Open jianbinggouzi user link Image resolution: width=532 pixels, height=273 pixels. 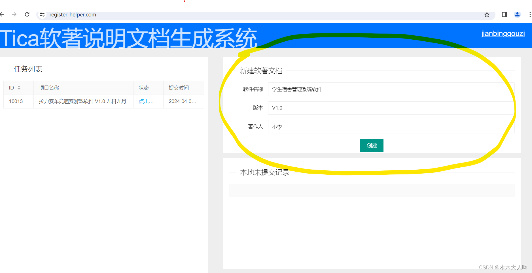point(503,34)
